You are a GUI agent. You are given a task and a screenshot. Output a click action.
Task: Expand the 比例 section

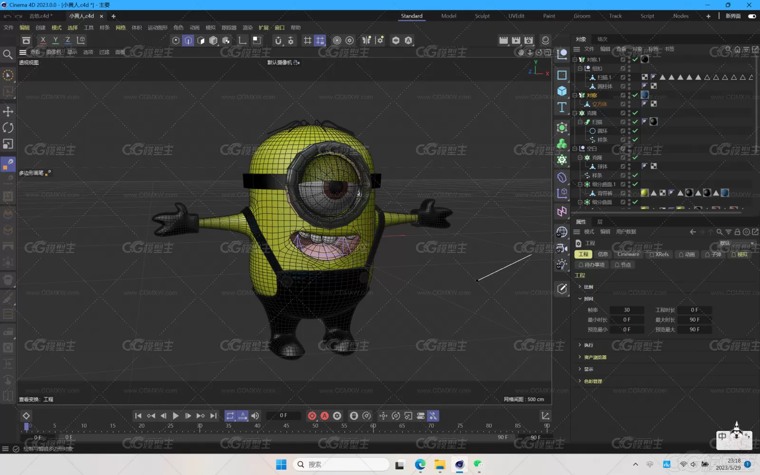click(580, 287)
